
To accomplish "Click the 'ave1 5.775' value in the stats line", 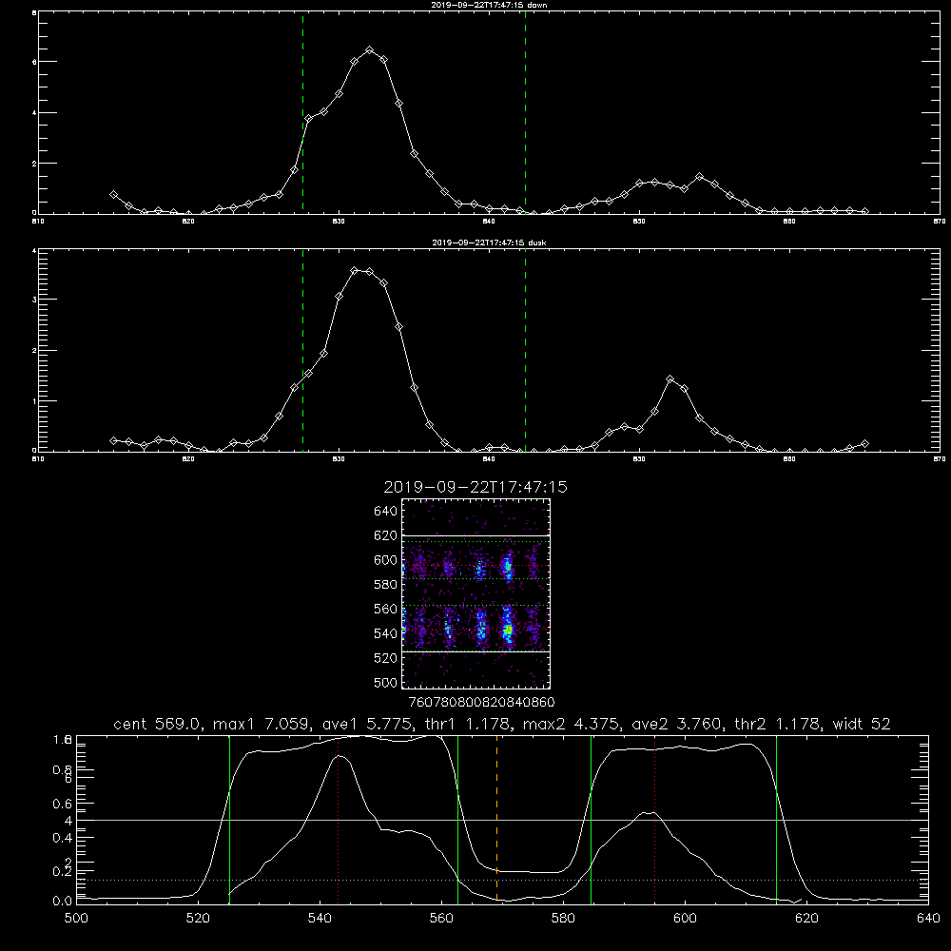I will click(367, 724).
